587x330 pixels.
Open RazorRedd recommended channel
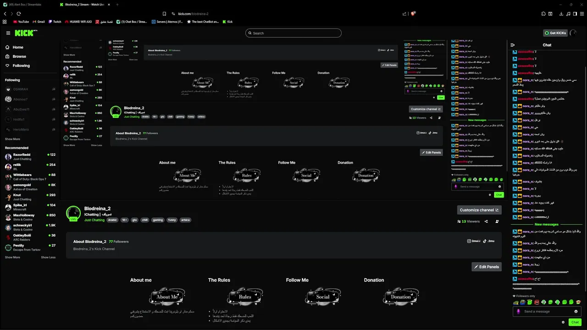[30, 157]
